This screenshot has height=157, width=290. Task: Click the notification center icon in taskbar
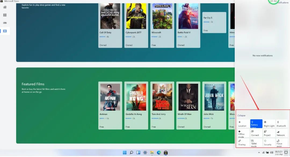tap(286, 152)
